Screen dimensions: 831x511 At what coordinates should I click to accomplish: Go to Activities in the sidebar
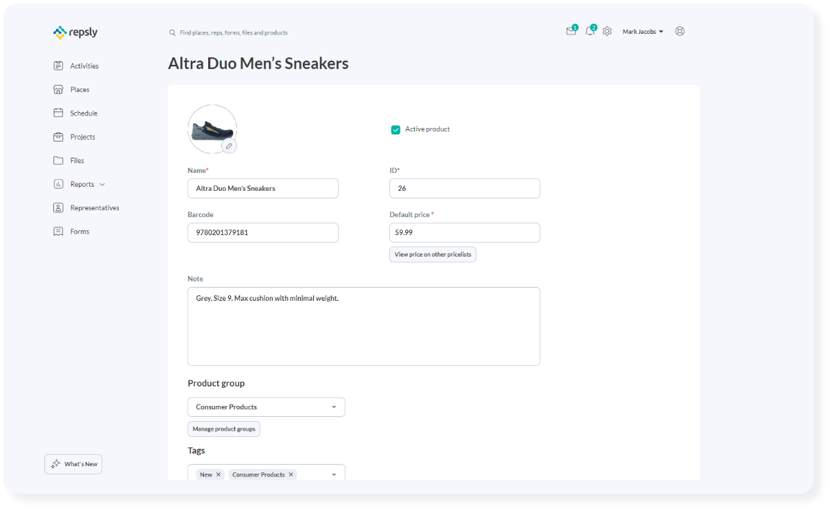click(84, 66)
